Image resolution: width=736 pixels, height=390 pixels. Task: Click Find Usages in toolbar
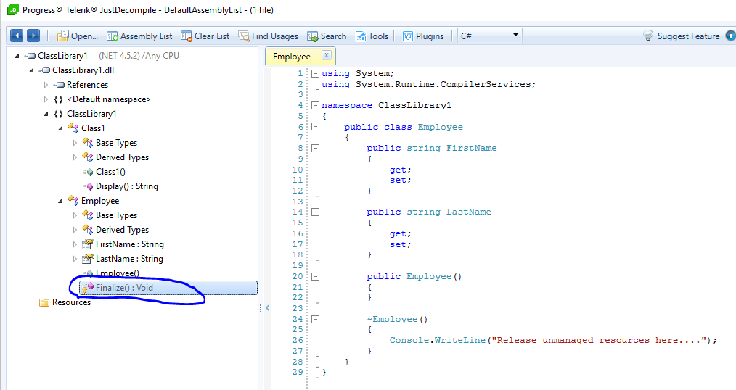[x=268, y=36]
